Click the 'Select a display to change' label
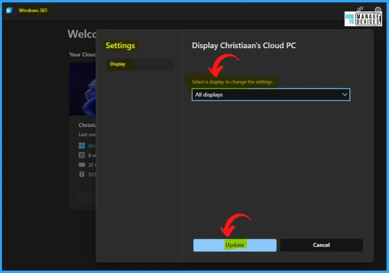 (232, 82)
